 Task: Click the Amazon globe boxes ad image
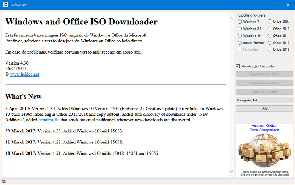coord(264,151)
